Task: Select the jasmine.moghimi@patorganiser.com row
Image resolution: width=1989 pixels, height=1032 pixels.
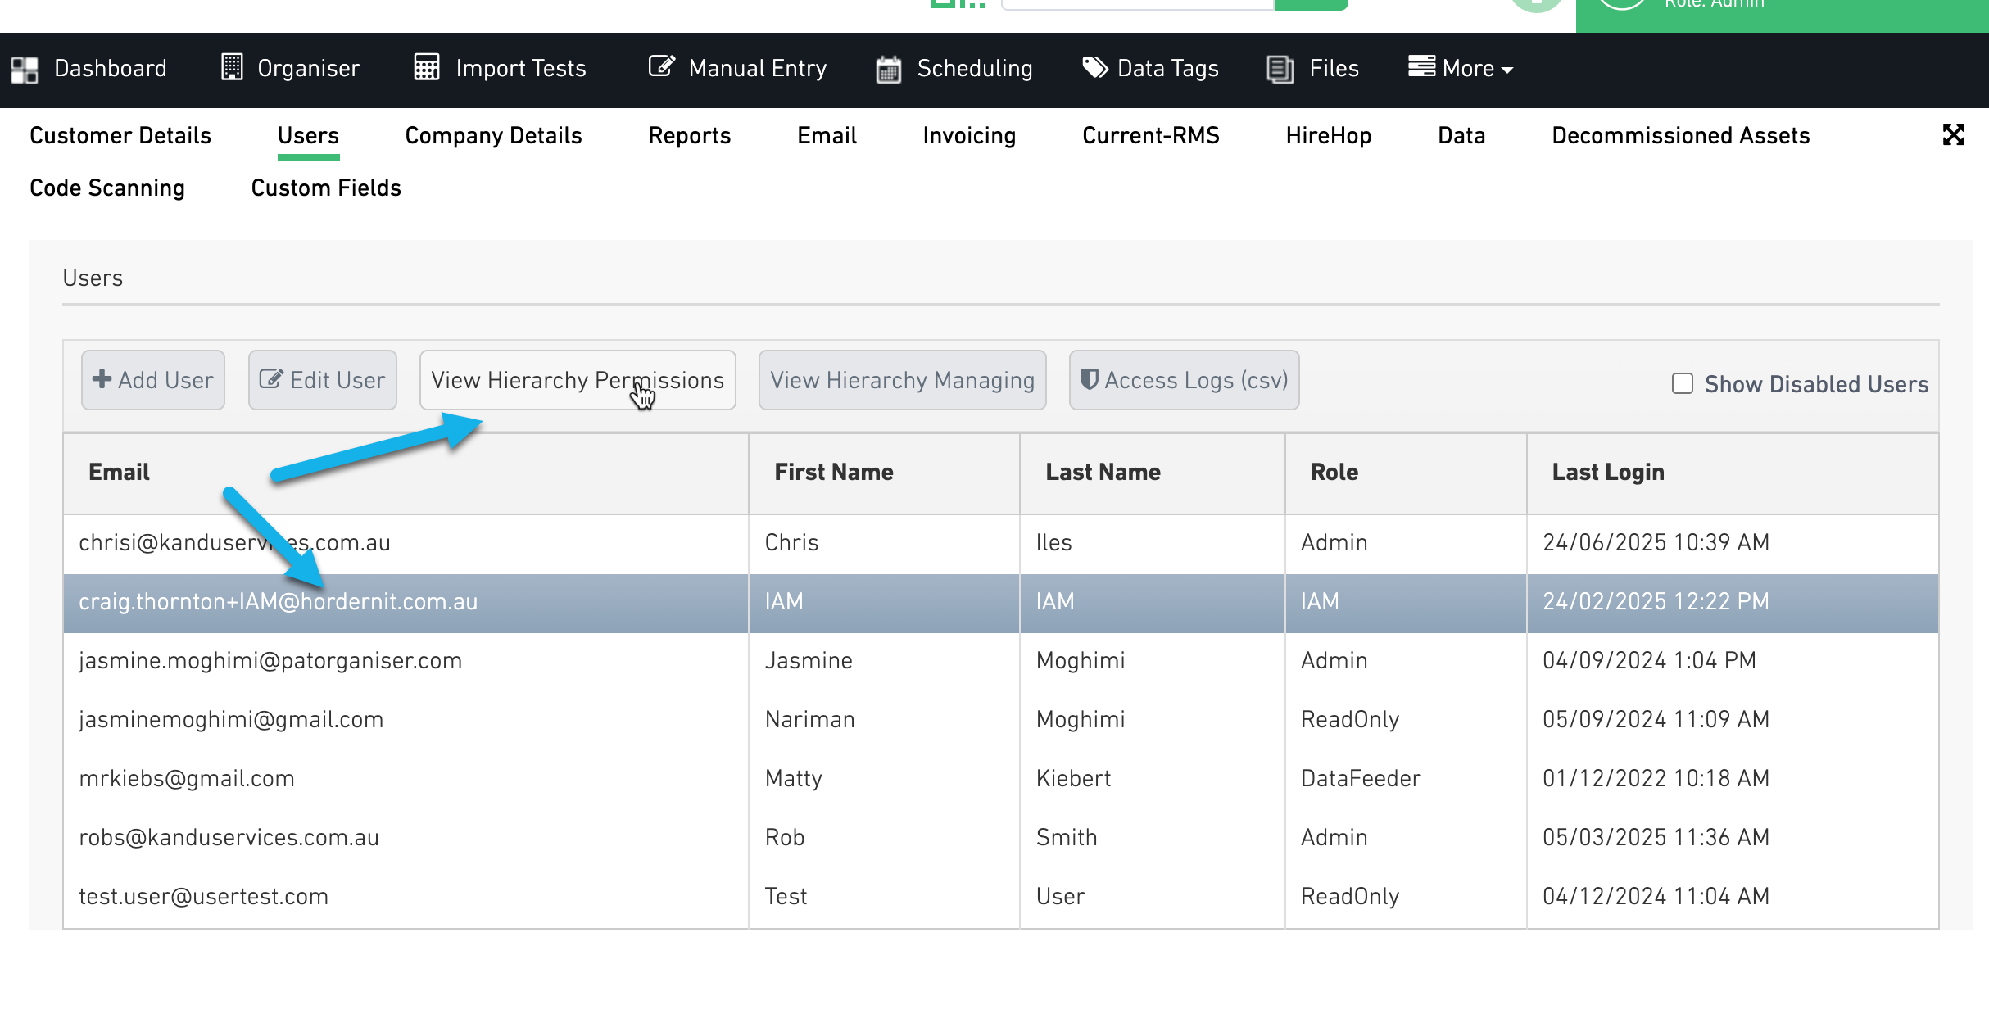Action: (x=1001, y=662)
